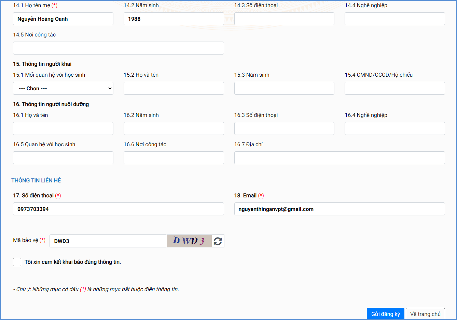The width and height of the screenshot is (457, 320).
Task: Click the DWD3 captcha image
Action: 189,241
